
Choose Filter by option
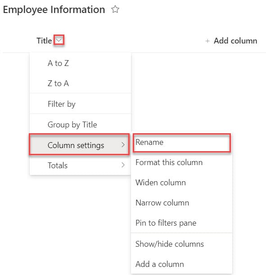click(x=81, y=104)
